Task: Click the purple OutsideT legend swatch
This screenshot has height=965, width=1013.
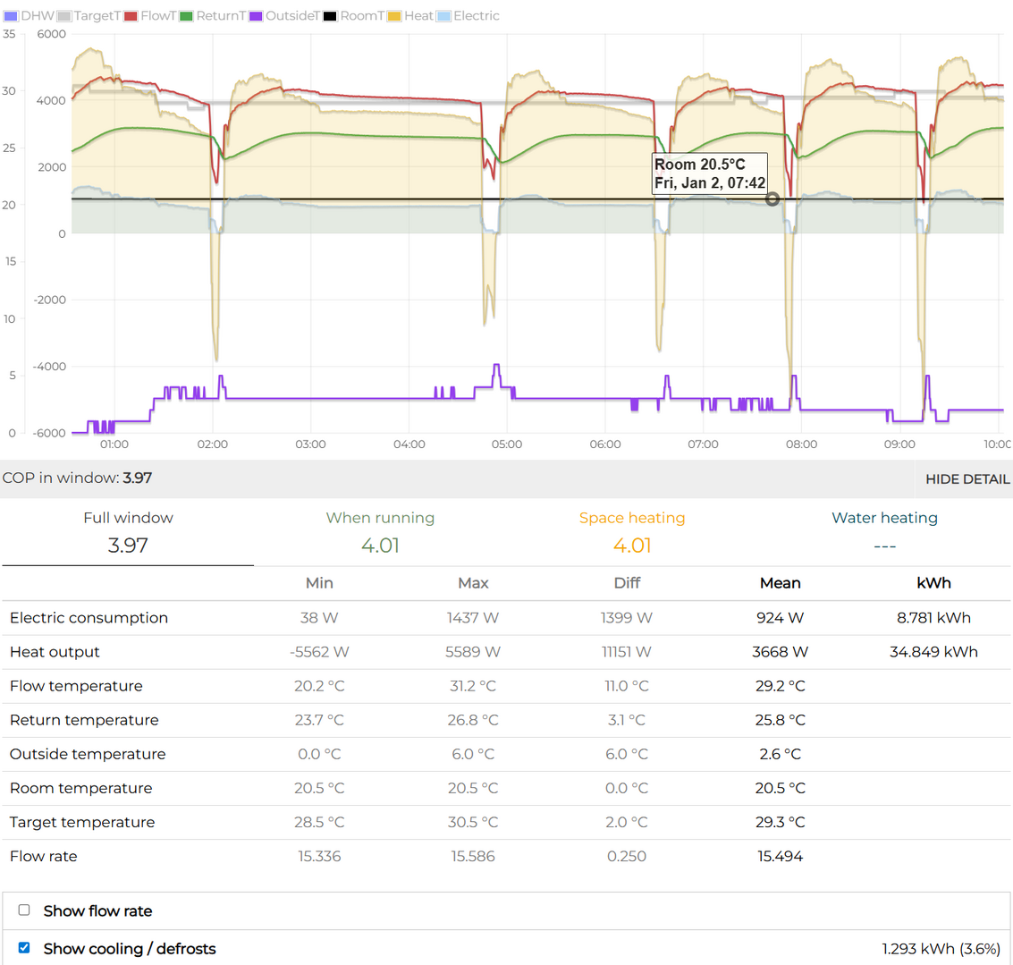Action: pyautogui.click(x=256, y=16)
